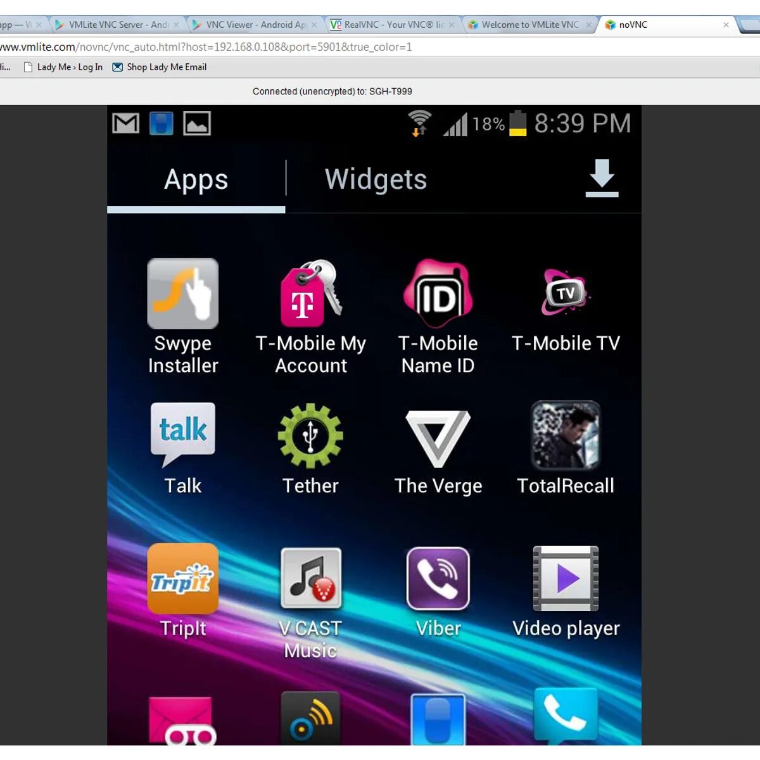Click the browser address bar URL
Screen dimensions: 760x760
[x=206, y=47]
